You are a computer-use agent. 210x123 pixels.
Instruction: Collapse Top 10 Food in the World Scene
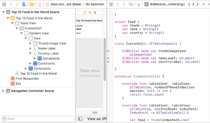3,12
